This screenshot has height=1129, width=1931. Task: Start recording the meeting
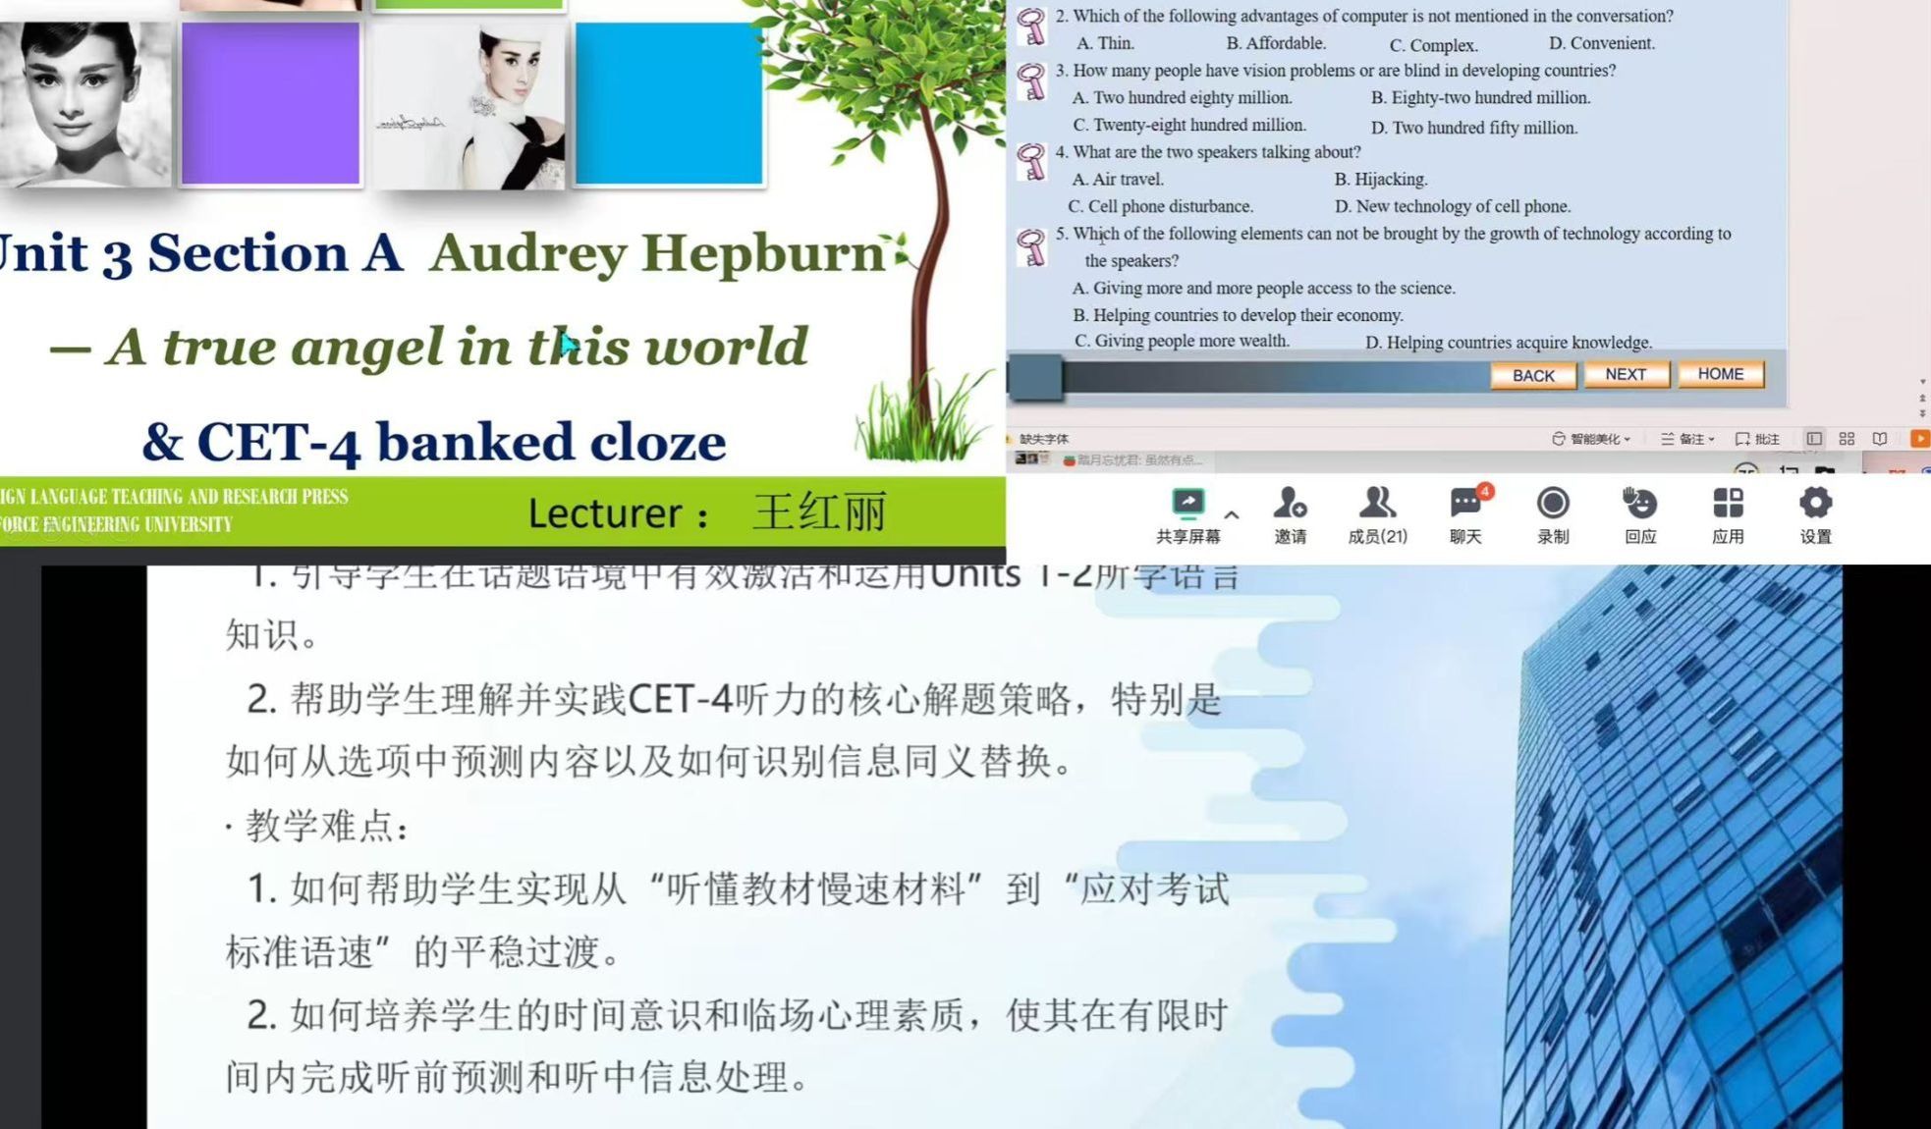point(1552,505)
